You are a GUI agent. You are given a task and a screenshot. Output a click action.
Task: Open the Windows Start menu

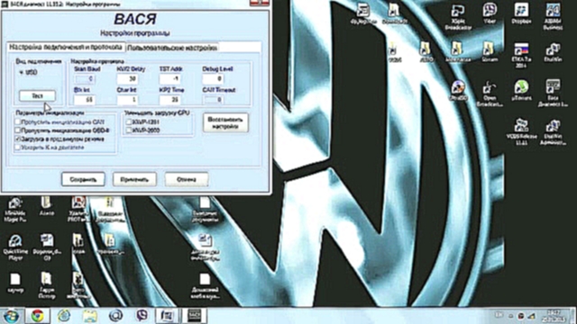(x=11, y=316)
